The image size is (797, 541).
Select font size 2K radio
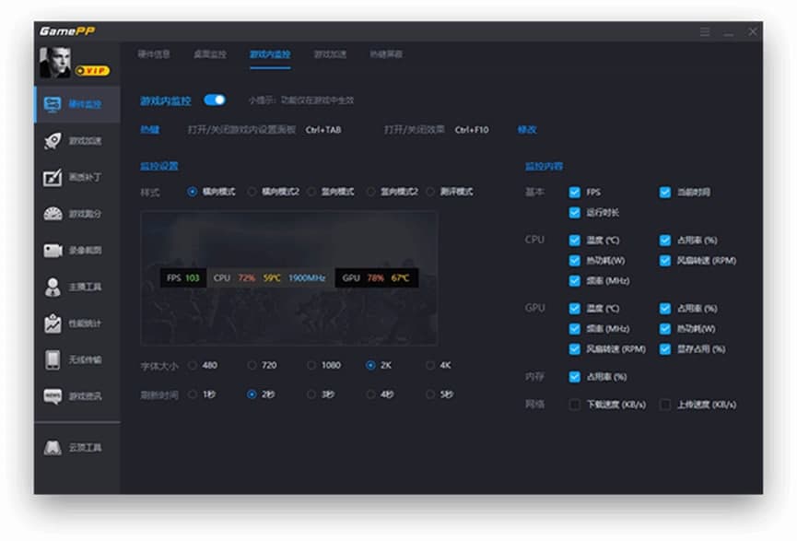point(370,365)
